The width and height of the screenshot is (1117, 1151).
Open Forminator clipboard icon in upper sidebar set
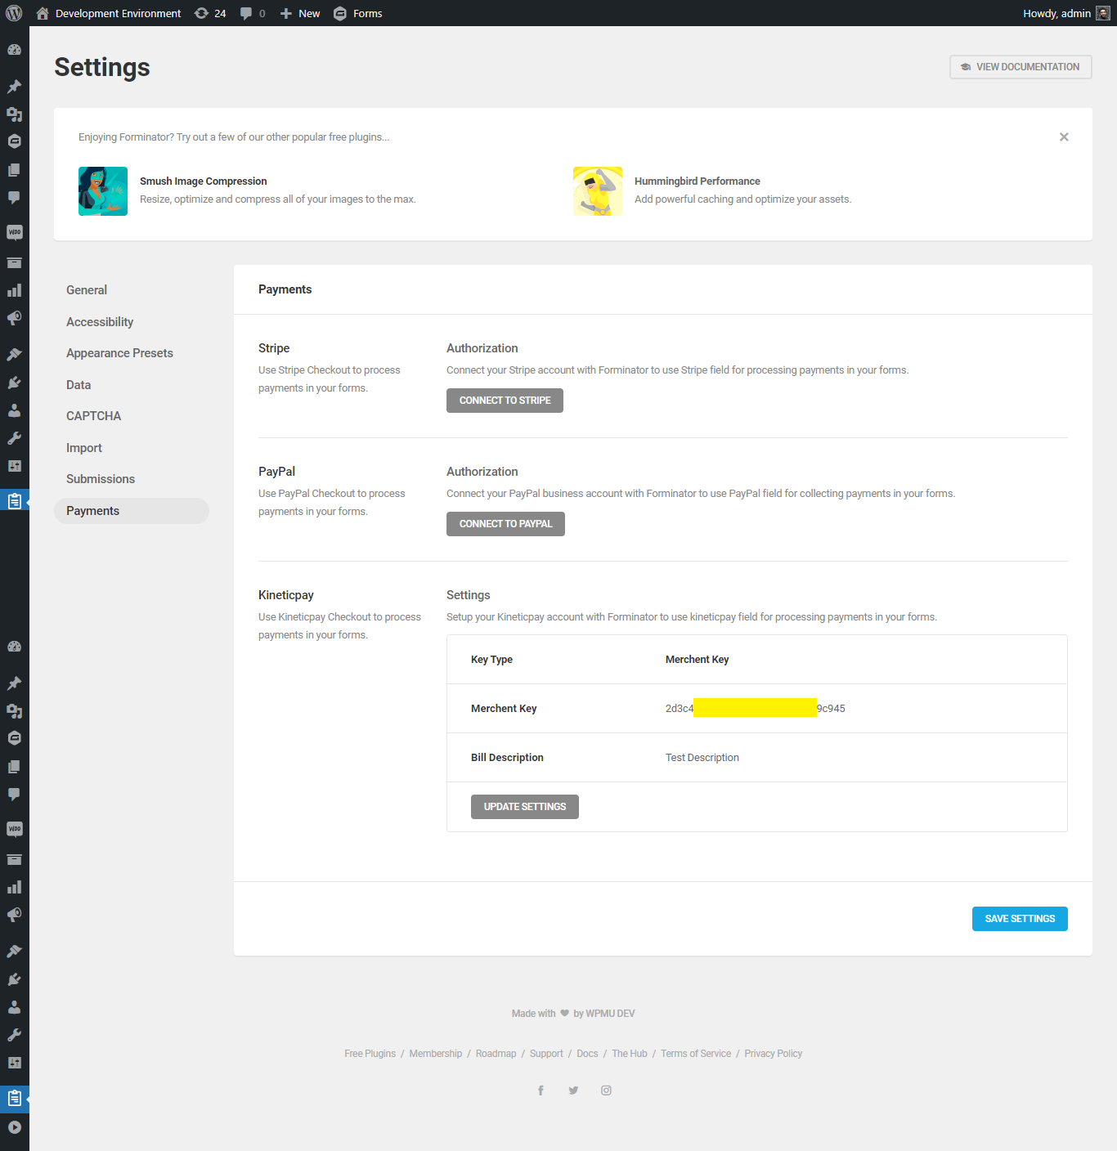tap(14, 501)
